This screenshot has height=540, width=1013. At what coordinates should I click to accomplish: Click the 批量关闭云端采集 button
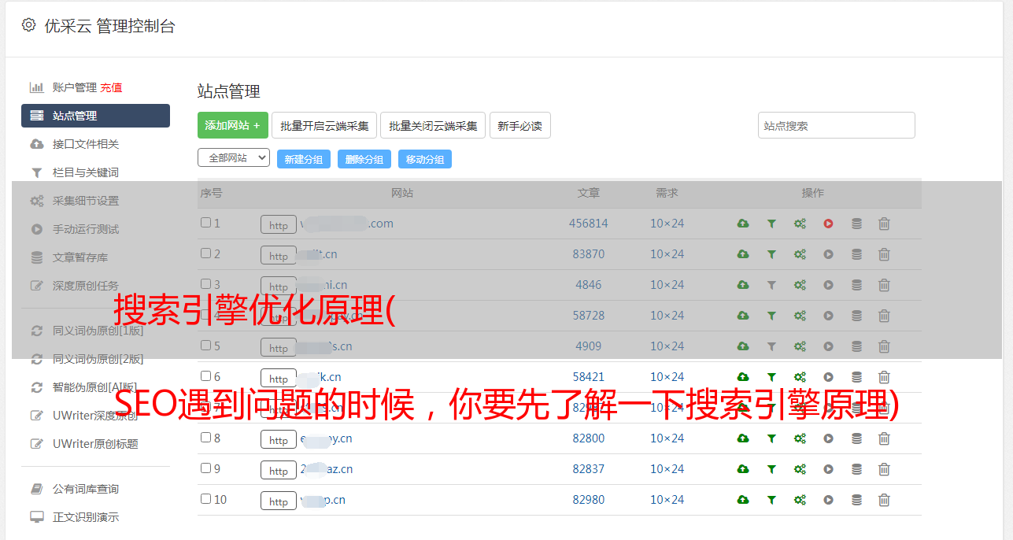tap(433, 125)
